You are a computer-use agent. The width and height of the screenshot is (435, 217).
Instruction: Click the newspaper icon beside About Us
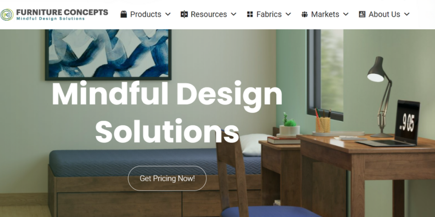pyautogui.click(x=362, y=14)
